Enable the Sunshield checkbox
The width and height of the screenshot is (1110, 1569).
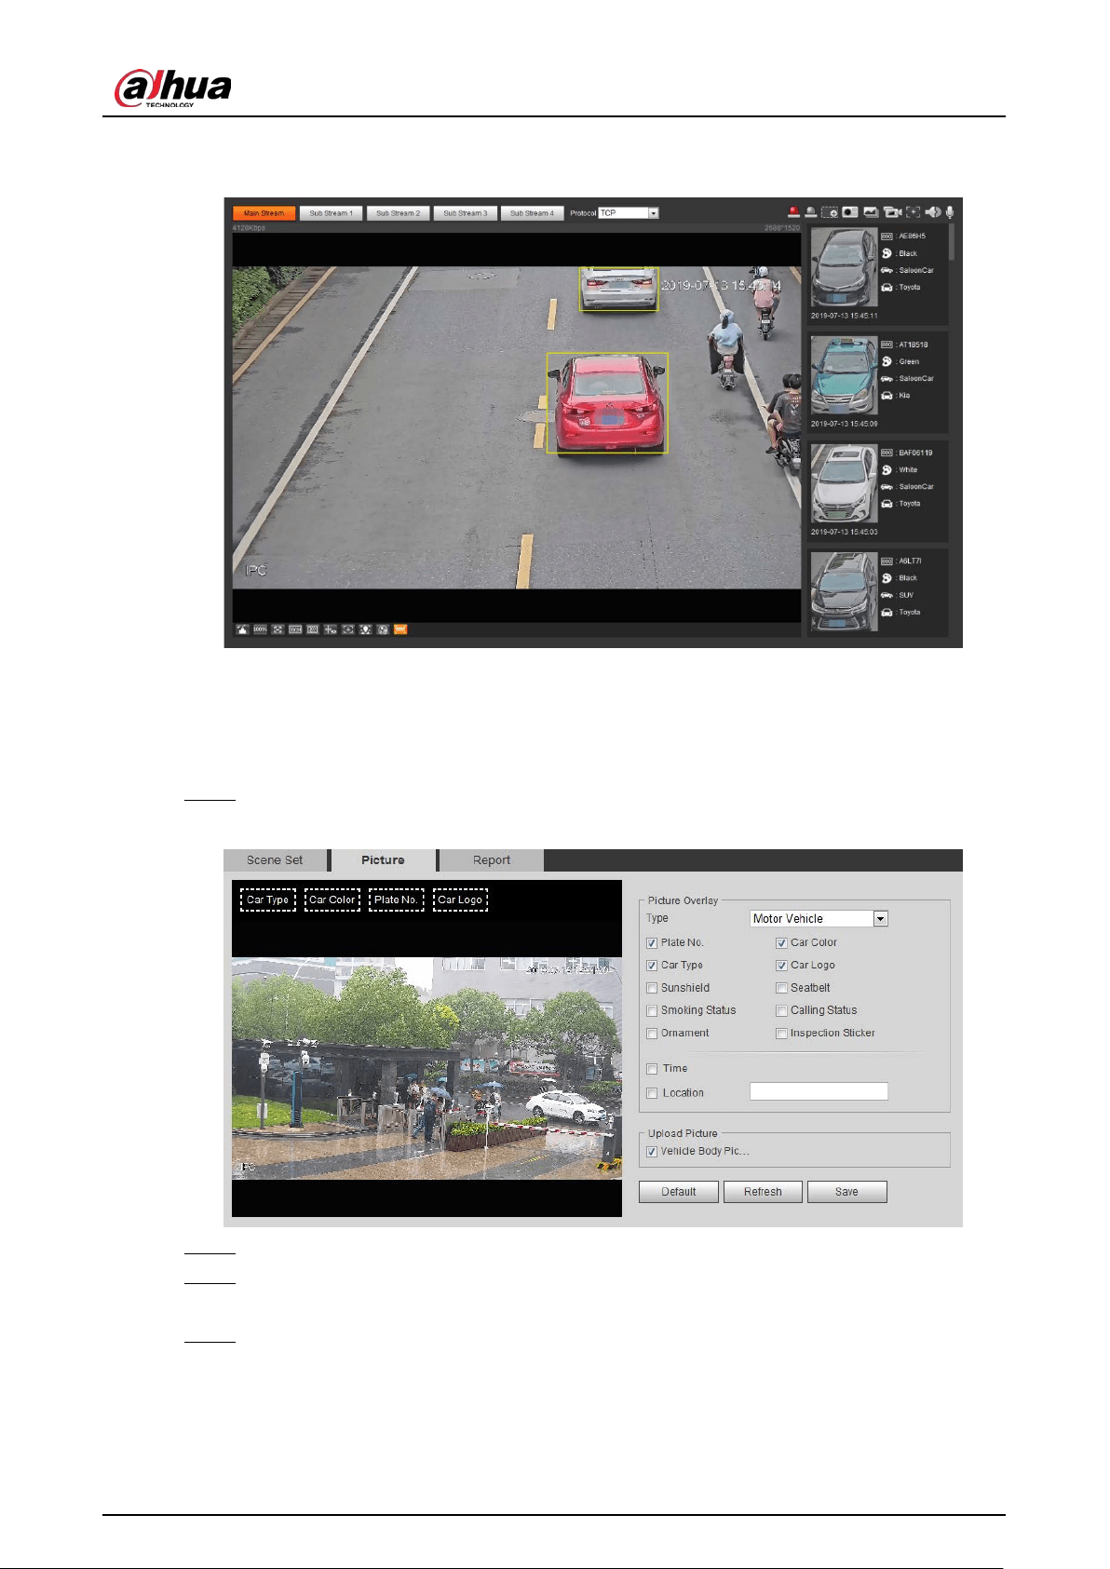[652, 988]
